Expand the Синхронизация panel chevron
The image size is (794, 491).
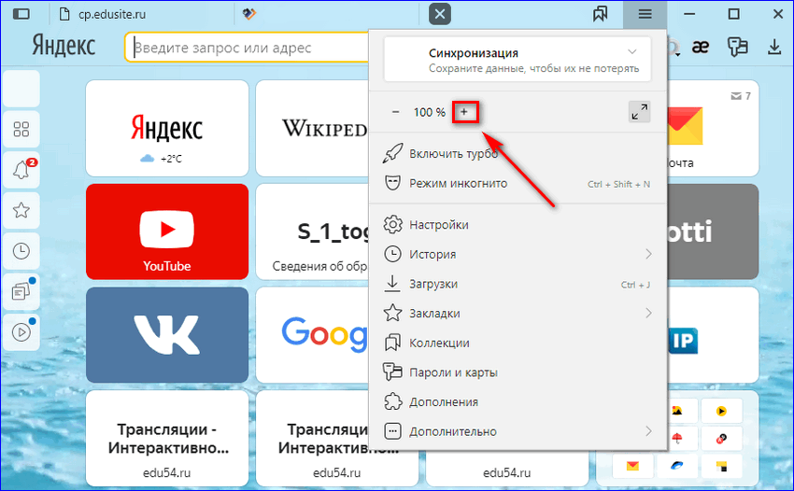pyautogui.click(x=632, y=51)
